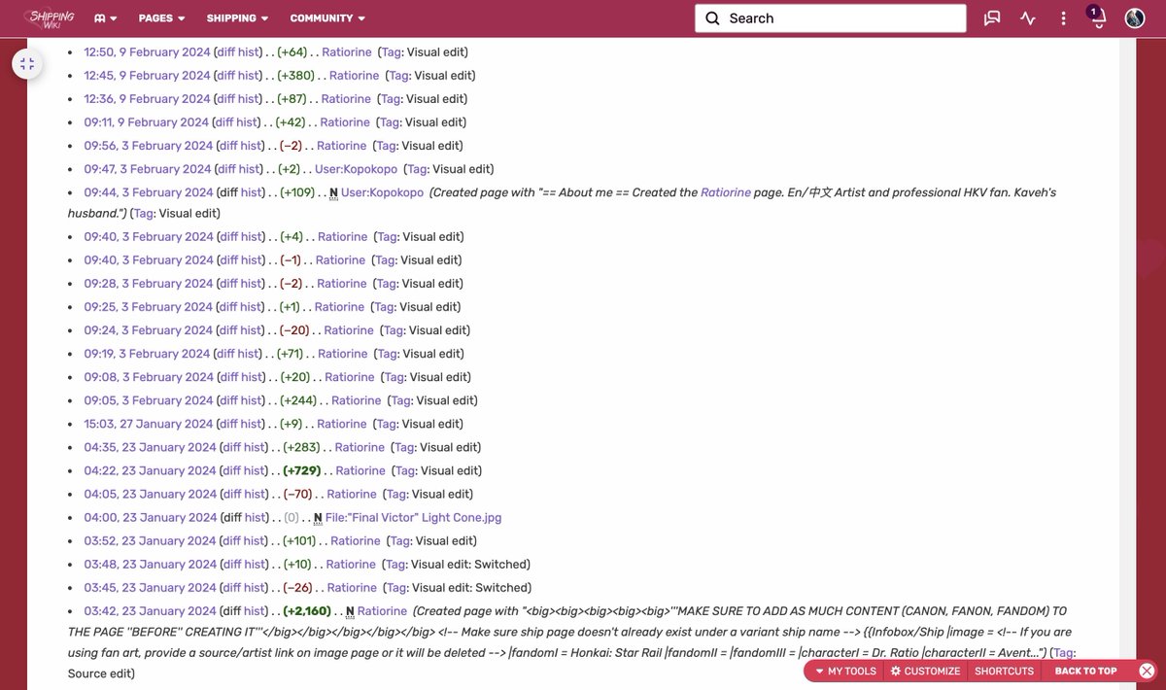Open Ratiorine page link on 09:11 row
The image size is (1166, 690).
(345, 122)
